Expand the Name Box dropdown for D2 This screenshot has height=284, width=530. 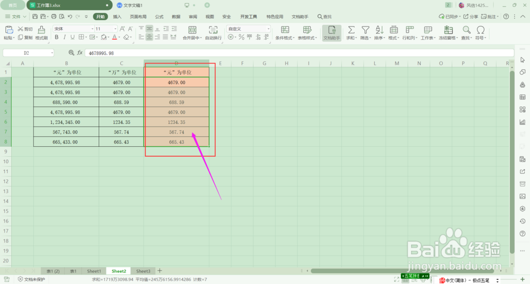pos(52,53)
